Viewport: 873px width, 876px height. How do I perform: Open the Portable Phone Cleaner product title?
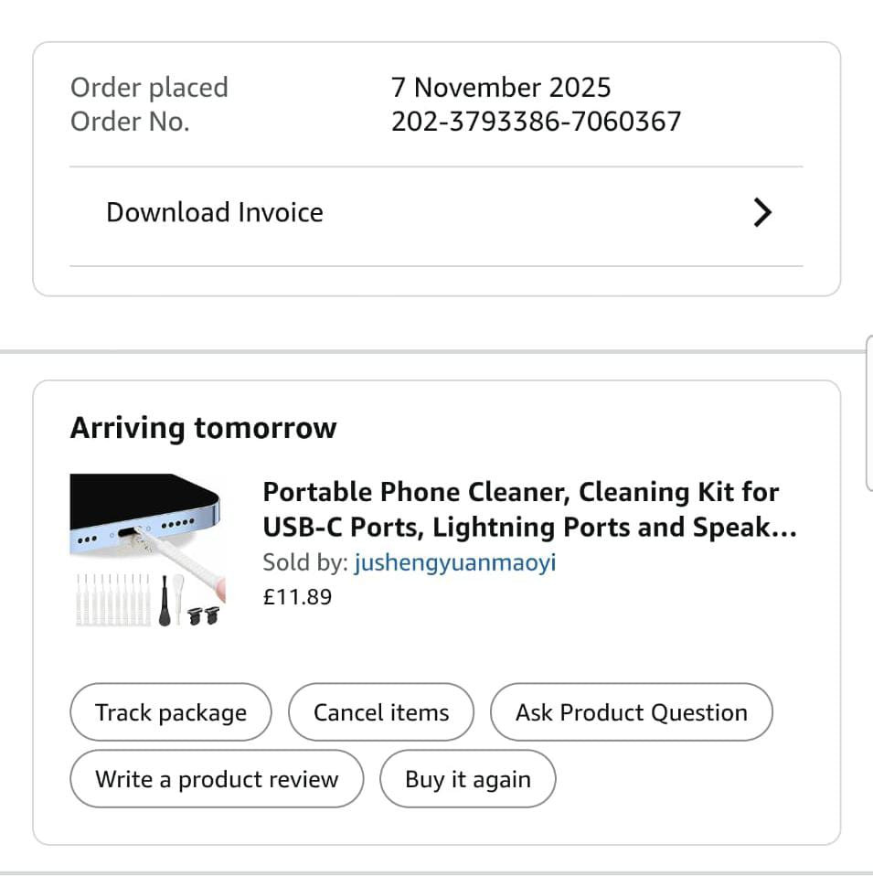pyautogui.click(x=529, y=509)
